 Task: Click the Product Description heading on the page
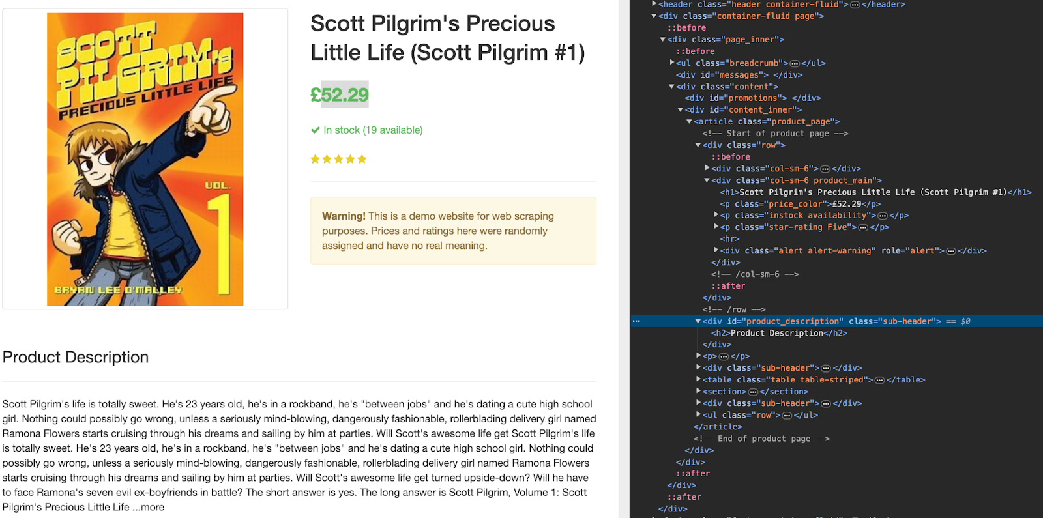click(76, 357)
